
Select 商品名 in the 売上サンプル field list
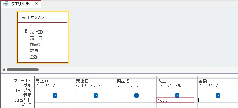(36, 45)
